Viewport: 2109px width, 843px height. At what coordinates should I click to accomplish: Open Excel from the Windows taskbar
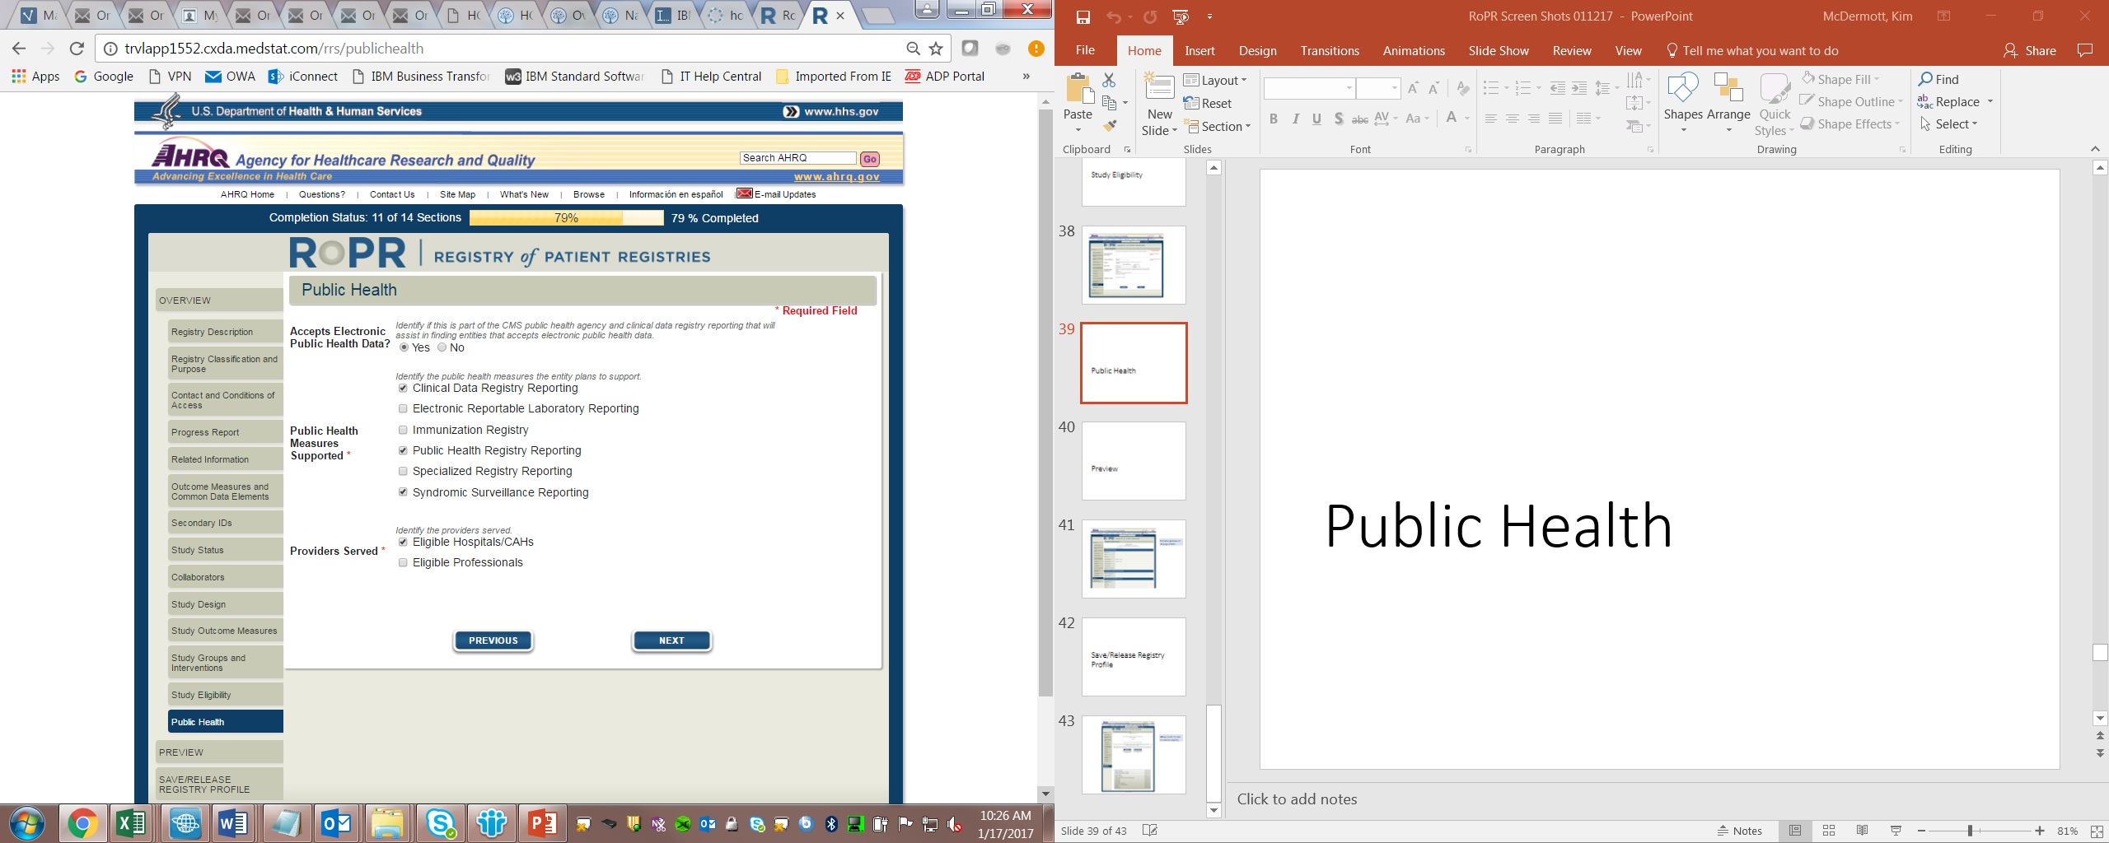pyautogui.click(x=132, y=823)
